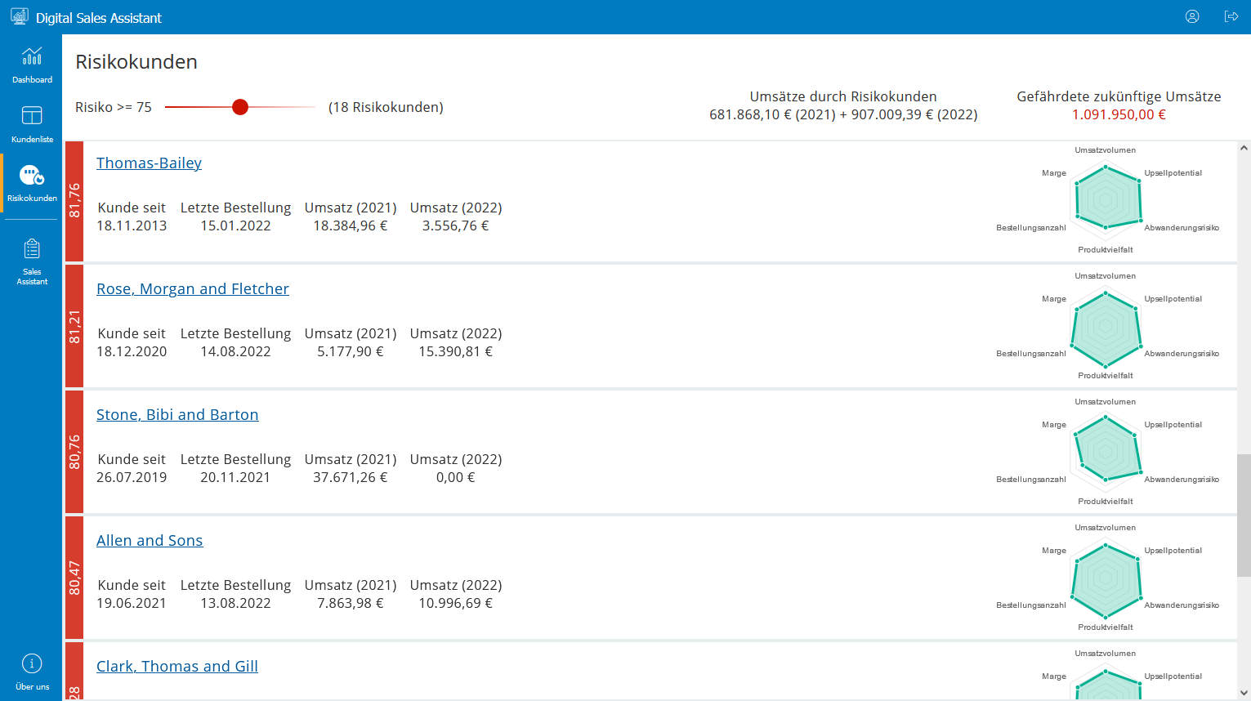Click the Digital Sales Assistant title text
The image size is (1251, 701).
coord(99,18)
